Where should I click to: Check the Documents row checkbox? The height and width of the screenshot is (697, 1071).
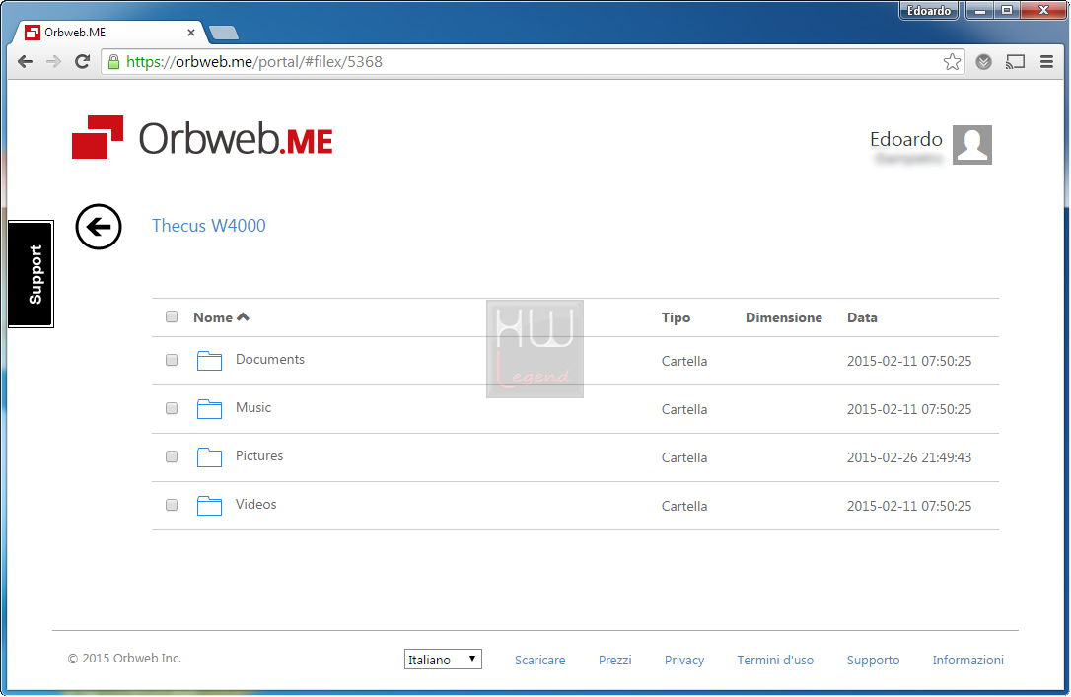pos(172,360)
